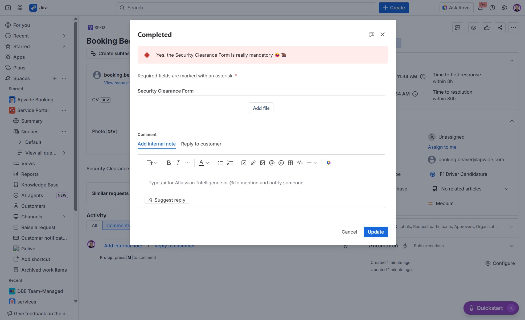This screenshot has width=525, height=320.
Task: Select the Add internal note tab
Action: tap(157, 144)
